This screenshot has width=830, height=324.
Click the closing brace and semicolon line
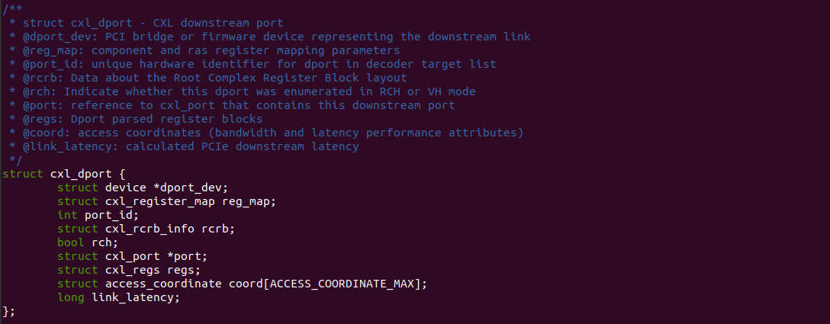coord(8,311)
